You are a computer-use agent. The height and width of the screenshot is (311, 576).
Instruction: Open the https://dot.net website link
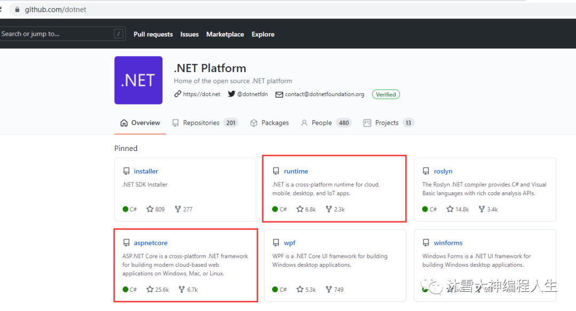coord(202,94)
